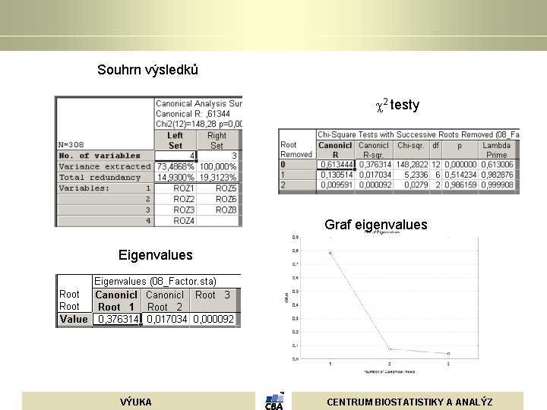547x410 pixels.
Task: Click Lambda Prime value 0,999908
Action: [x=497, y=184]
